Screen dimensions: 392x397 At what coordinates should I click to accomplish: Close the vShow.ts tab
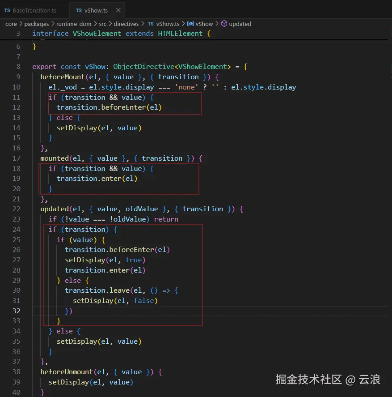coord(118,10)
